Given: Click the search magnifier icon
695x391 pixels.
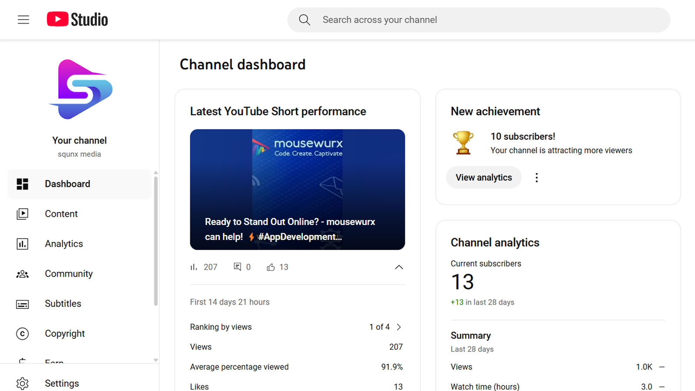Looking at the screenshot, I should click(304, 20).
